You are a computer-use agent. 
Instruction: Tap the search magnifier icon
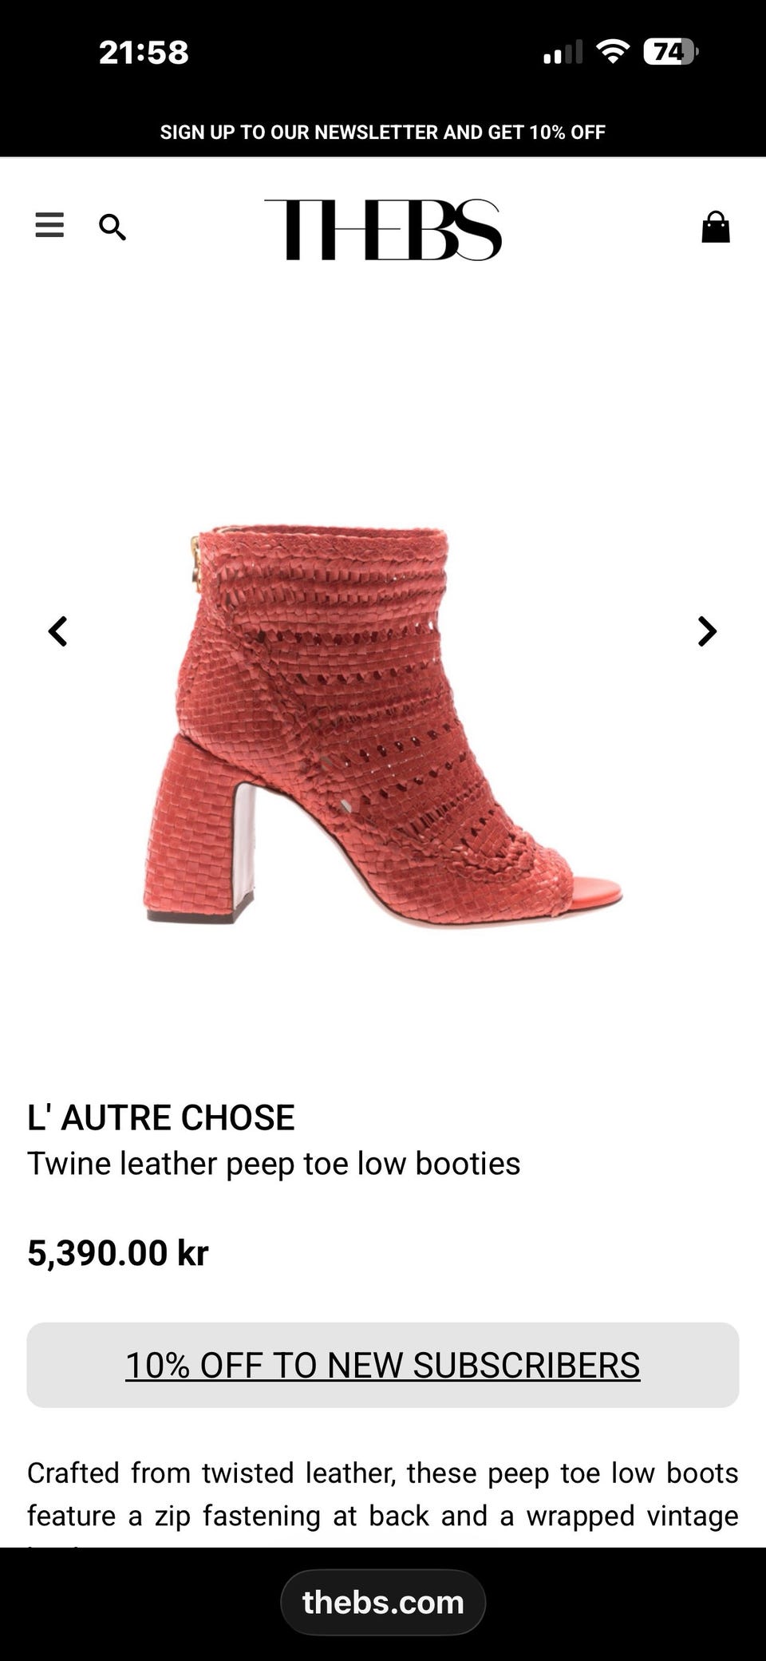click(x=113, y=227)
